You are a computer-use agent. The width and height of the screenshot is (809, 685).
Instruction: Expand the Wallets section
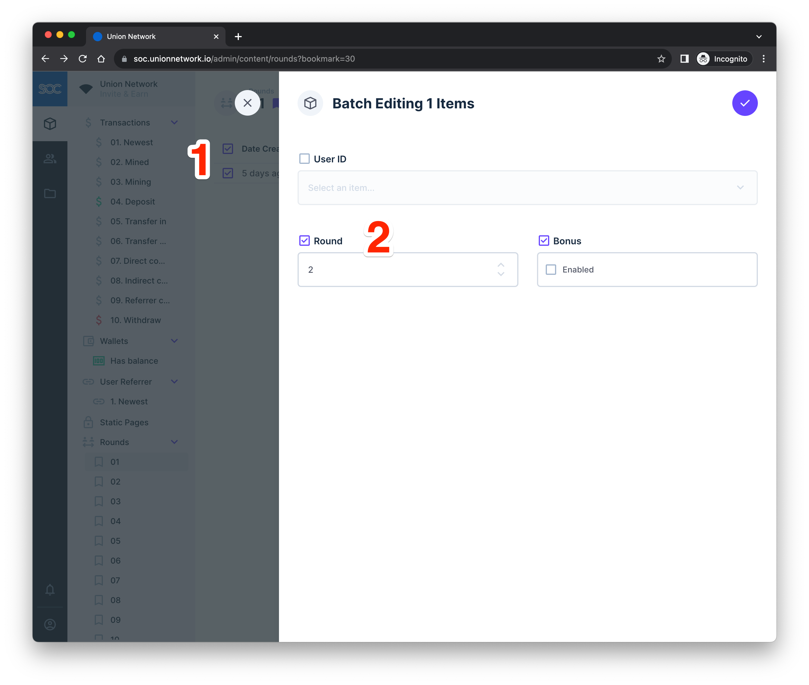point(174,341)
